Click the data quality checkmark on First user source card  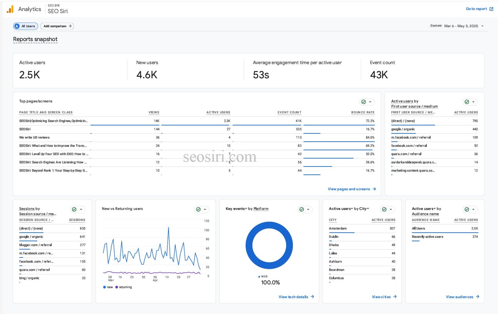coord(467,102)
